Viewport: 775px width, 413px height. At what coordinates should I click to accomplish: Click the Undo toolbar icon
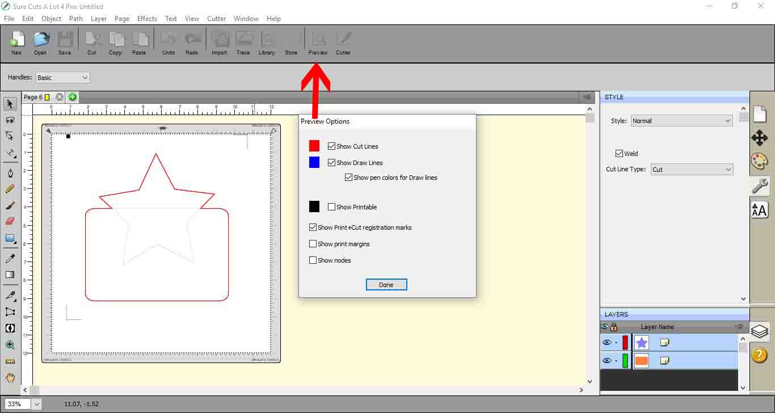pos(169,43)
